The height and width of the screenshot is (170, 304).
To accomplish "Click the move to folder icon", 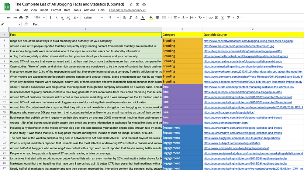I will pyautogui.click(x=137, y=4).
